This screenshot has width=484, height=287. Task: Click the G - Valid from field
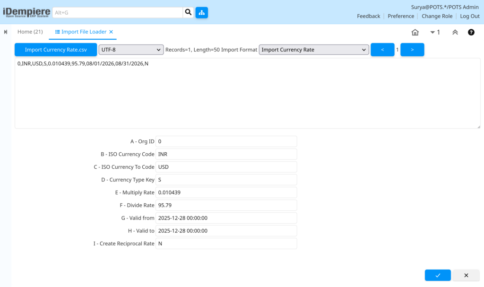pyautogui.click(x=226, y=218)
